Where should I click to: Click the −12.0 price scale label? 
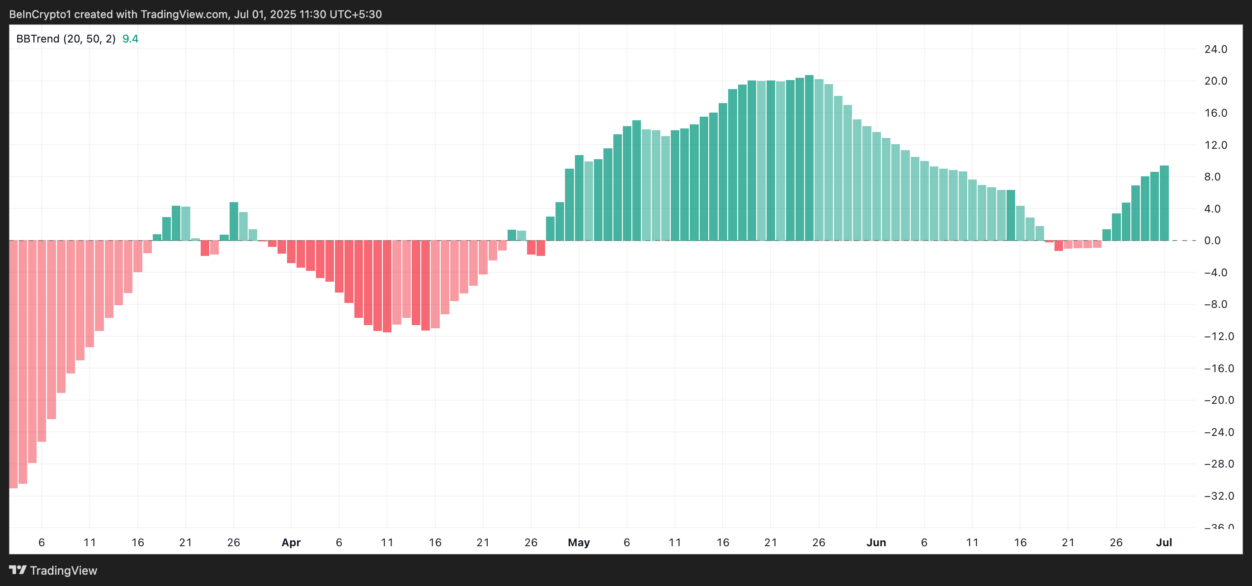coord(1219,336)
